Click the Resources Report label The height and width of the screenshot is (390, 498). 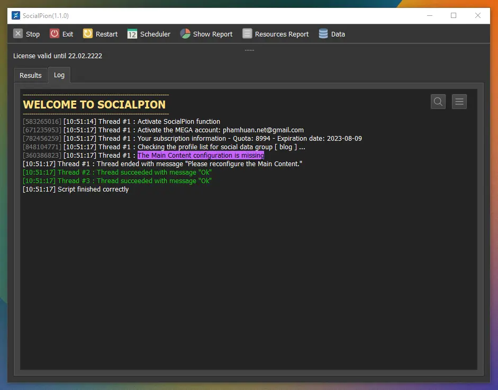click(x=282, y=34)
